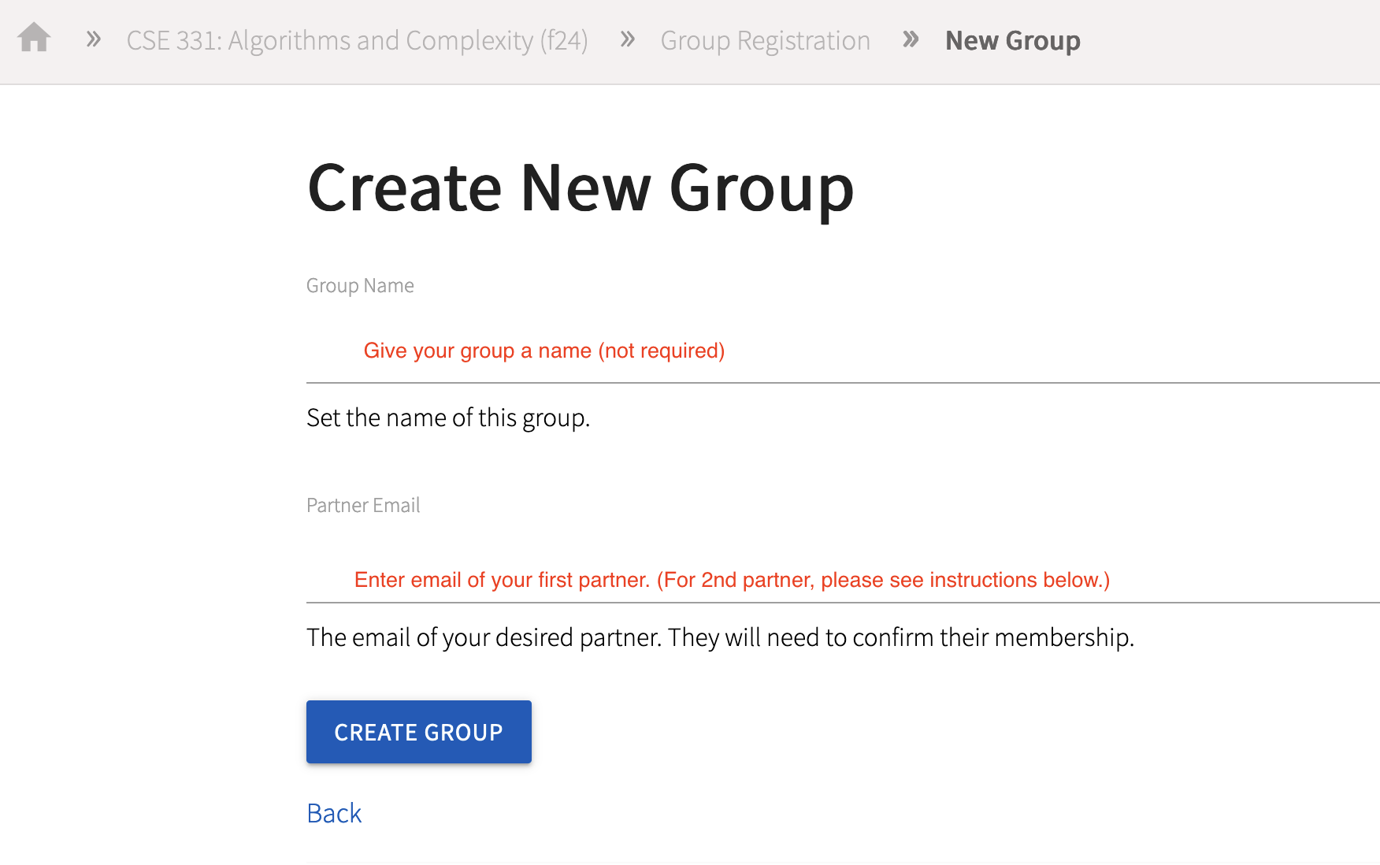Viewport: 1380px width, 865px height.
Task: Go to the Group Registration breadcrumb
Action: click(x=765, y=40)
